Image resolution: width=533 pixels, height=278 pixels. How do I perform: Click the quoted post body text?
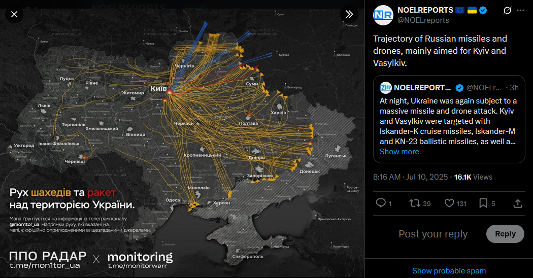click(x=449, y=121)
